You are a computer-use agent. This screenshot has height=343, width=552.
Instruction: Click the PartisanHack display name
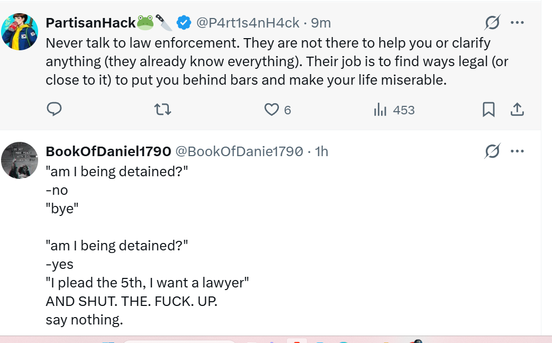(x=90, y=23)
